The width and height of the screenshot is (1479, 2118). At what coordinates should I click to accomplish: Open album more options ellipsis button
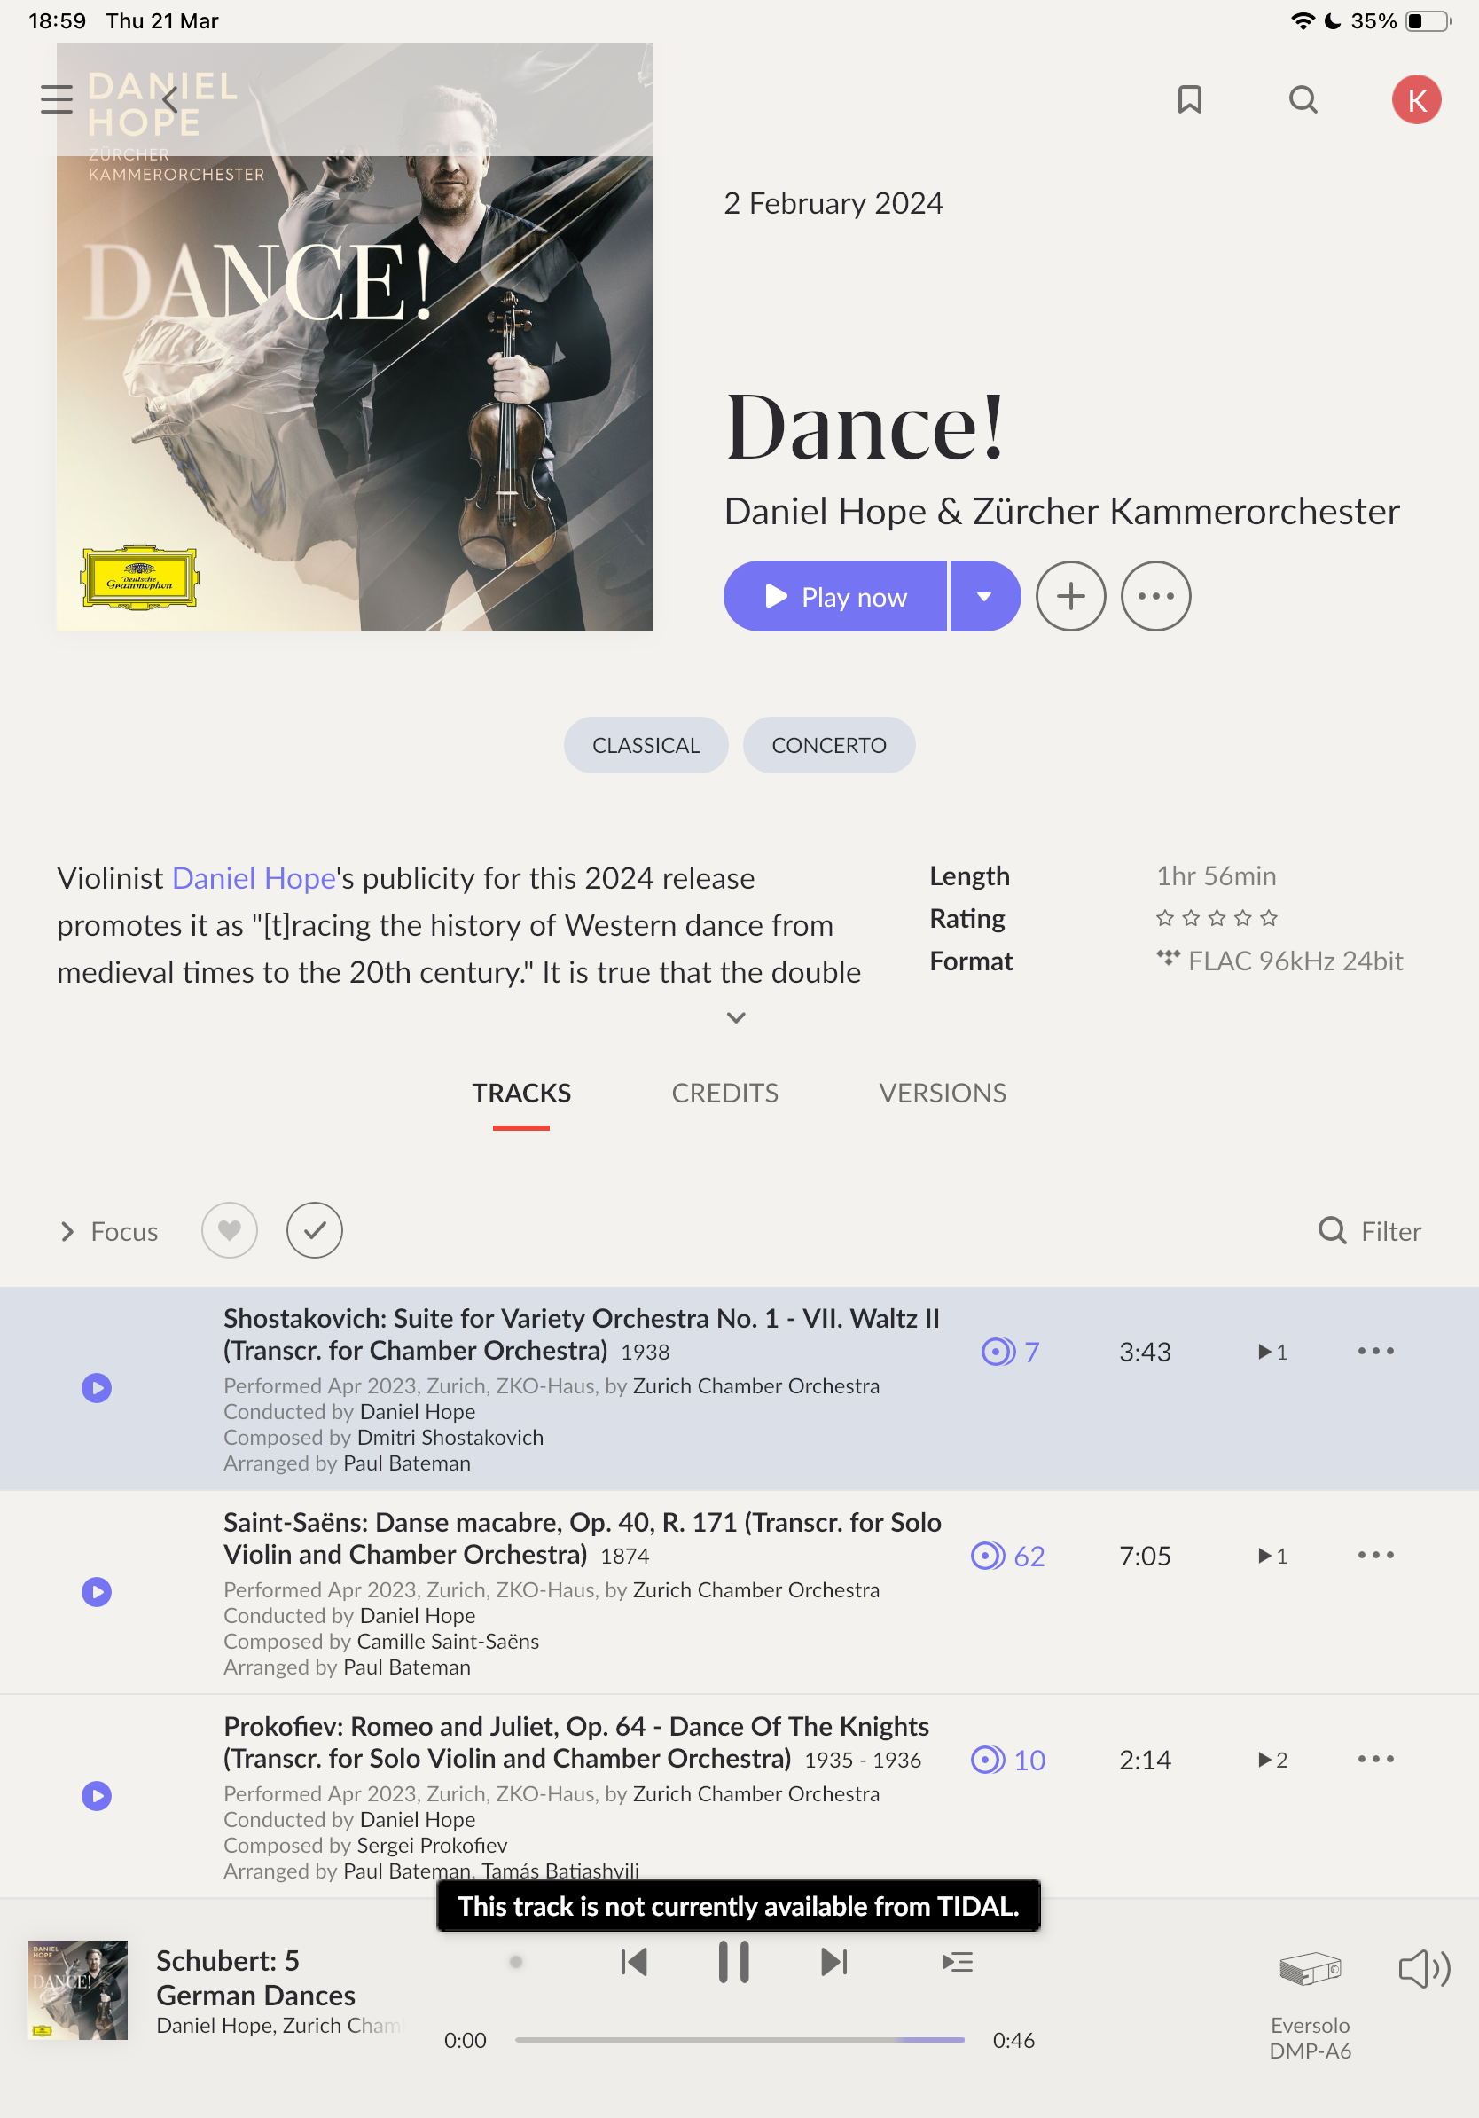pyautogui.click(x=1155, y=596)
